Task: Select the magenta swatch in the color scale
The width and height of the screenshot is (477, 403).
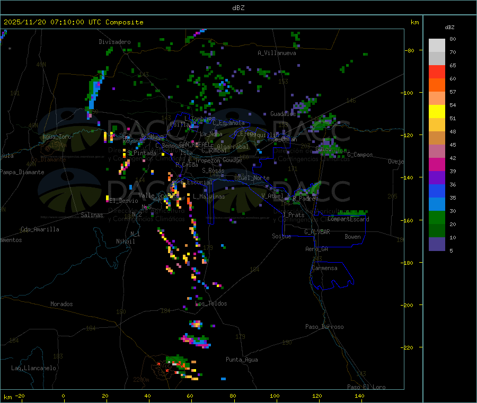Action: (437, 165)
